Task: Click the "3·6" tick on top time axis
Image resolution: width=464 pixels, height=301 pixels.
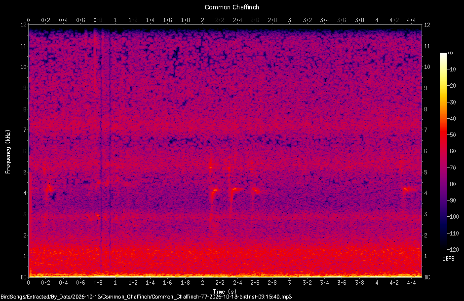Action: (342, 20)
